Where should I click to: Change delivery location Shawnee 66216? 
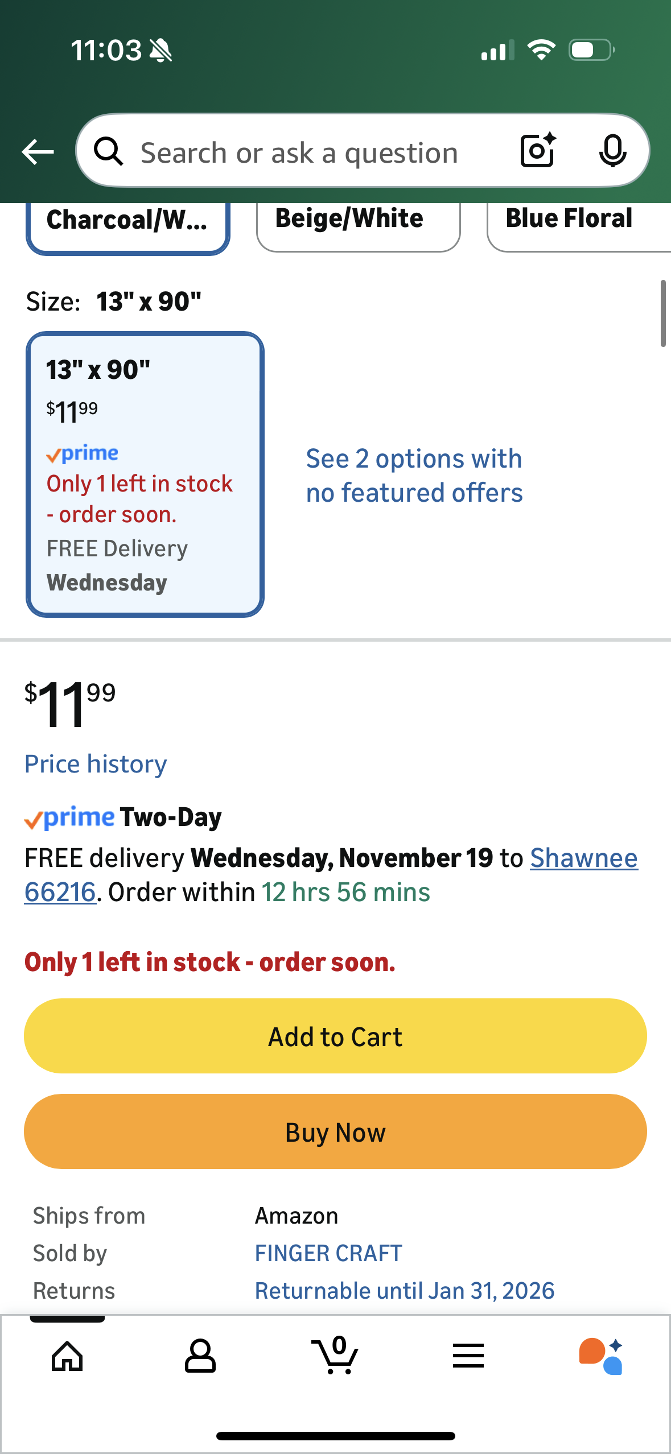coord(583,858)
